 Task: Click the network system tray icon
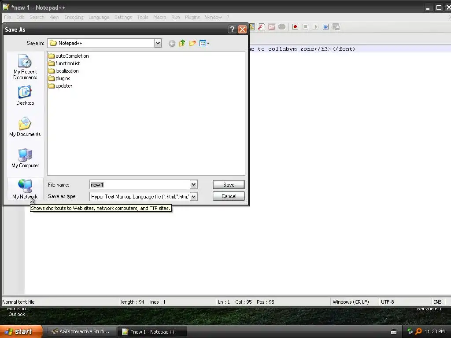pyautogui.click(x=410, y=331)
